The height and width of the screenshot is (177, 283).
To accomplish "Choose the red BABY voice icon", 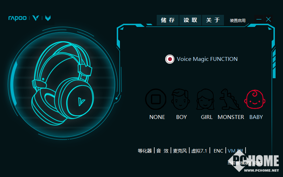I will (255, 99).
